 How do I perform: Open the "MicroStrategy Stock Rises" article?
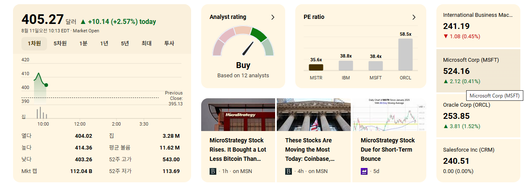pos(238,150)
